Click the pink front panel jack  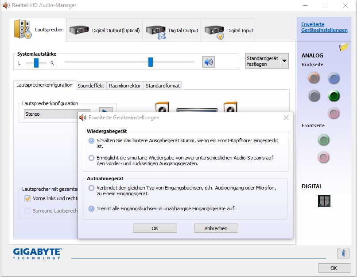pos(323,157)
